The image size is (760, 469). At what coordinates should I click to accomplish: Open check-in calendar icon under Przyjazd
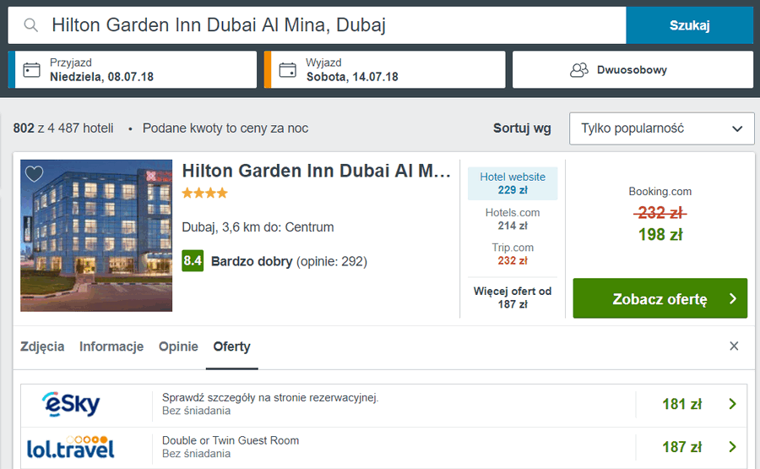(32, 70)
